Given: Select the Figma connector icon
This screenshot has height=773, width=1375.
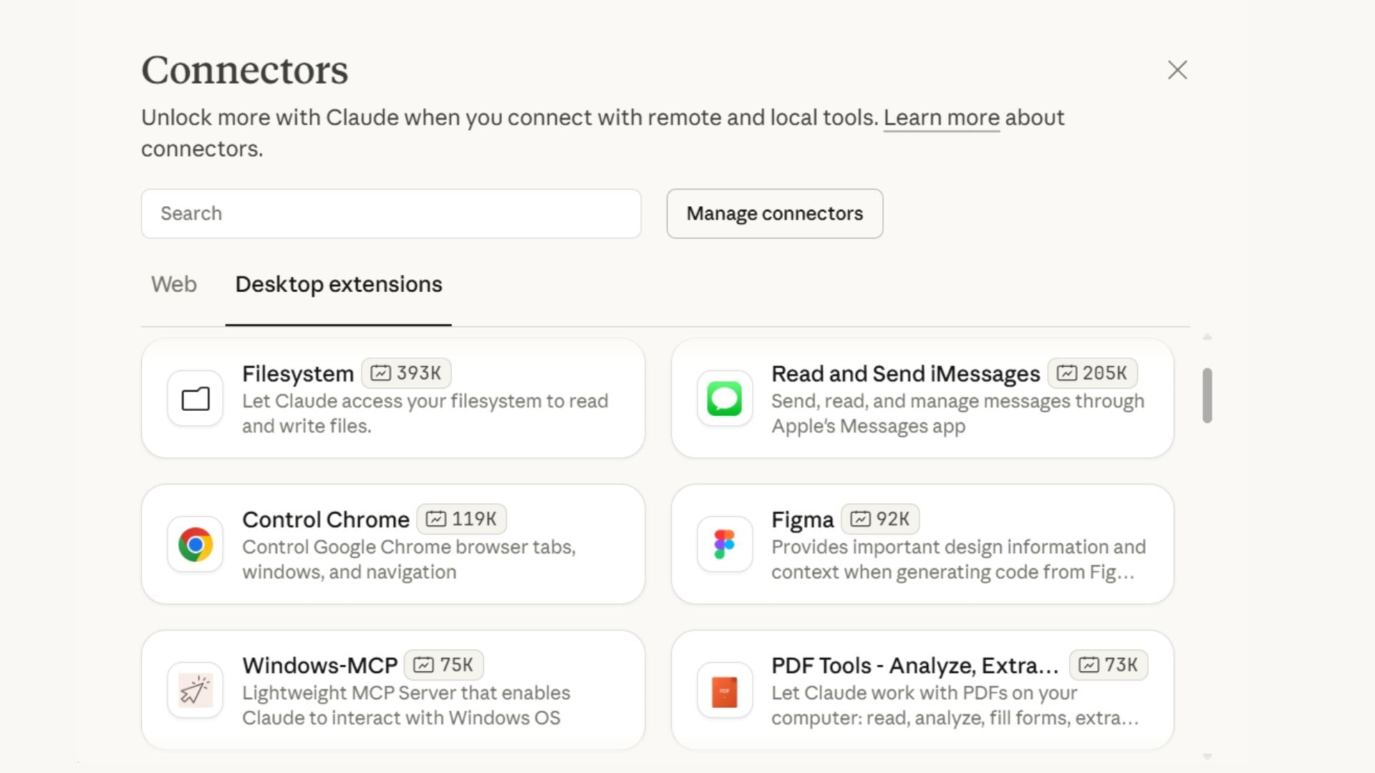Looking at the screenshot, I should click(724, 545).
